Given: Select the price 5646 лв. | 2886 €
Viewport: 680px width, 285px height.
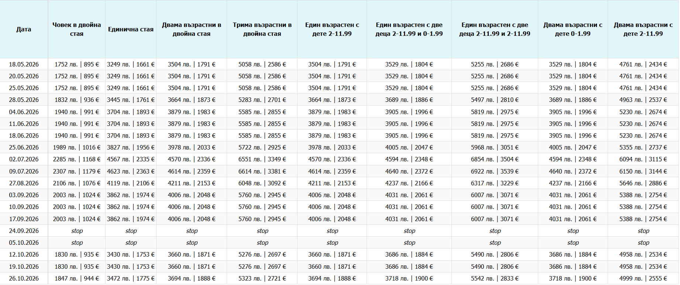Looking at the screenshot, I should pos(643,183).
